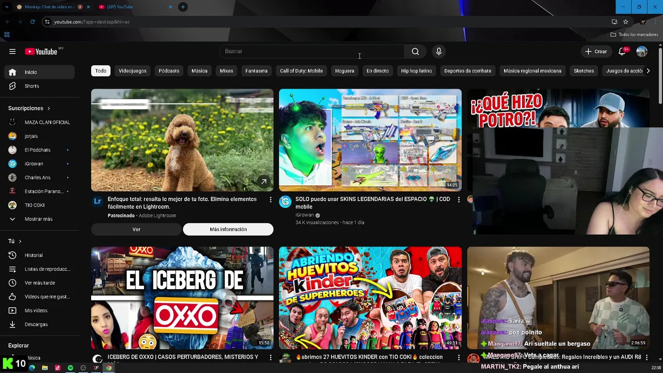Screen dimensions: 663x373
Task: Open the notifications bell
Action: [x=622, y=51]
